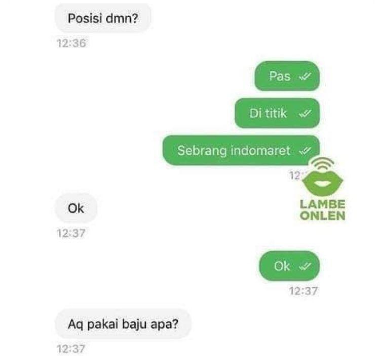Select the "Sebrang indomaret" message bubble
Image resolution: width=380 pixels, height=356 pixels.
pos(241,150)
